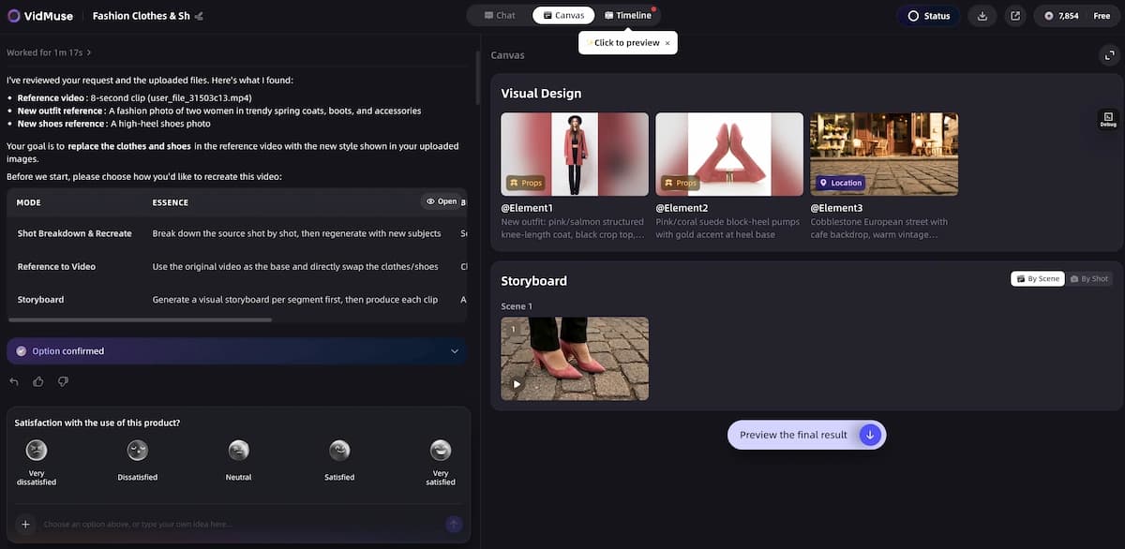Expand the canvas to fullscreen

tap(1108, 55)
